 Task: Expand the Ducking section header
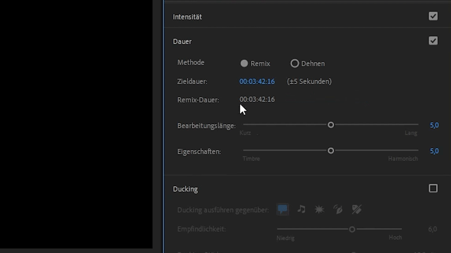click(185, 189)
